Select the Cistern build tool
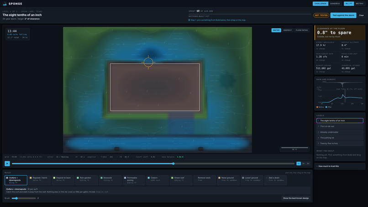Image resolution: width=368 pixels, height=207 pixels. click(158, 180)
